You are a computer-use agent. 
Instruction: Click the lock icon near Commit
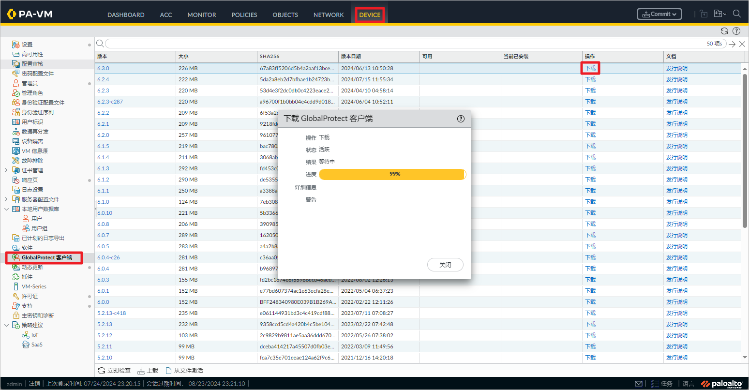(x=704, y=14)
